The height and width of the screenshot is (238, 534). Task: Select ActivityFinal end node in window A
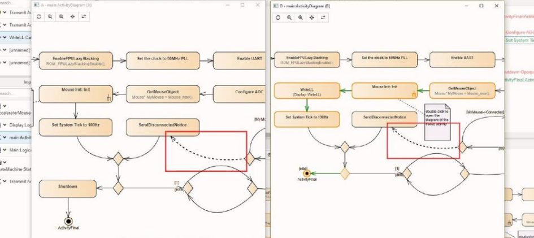pyautogui.click(x=68, y=221)
